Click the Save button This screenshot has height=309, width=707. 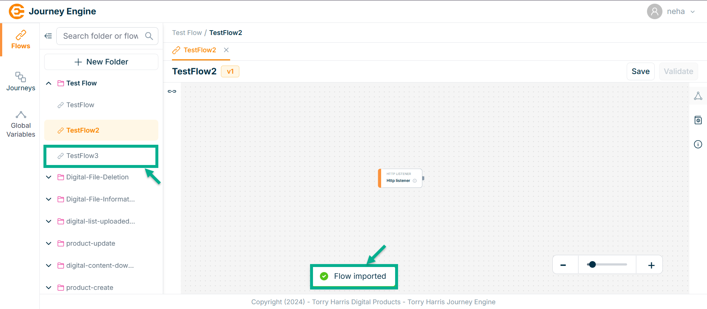point(640,71)
